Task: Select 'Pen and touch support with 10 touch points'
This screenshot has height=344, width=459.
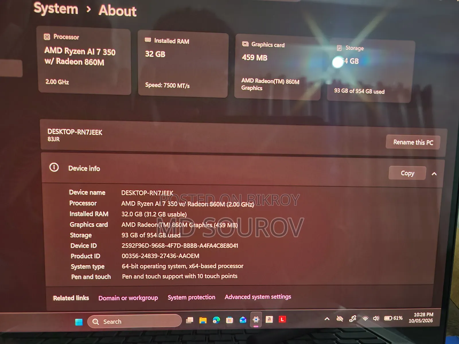Action: (x=180, y=276)
